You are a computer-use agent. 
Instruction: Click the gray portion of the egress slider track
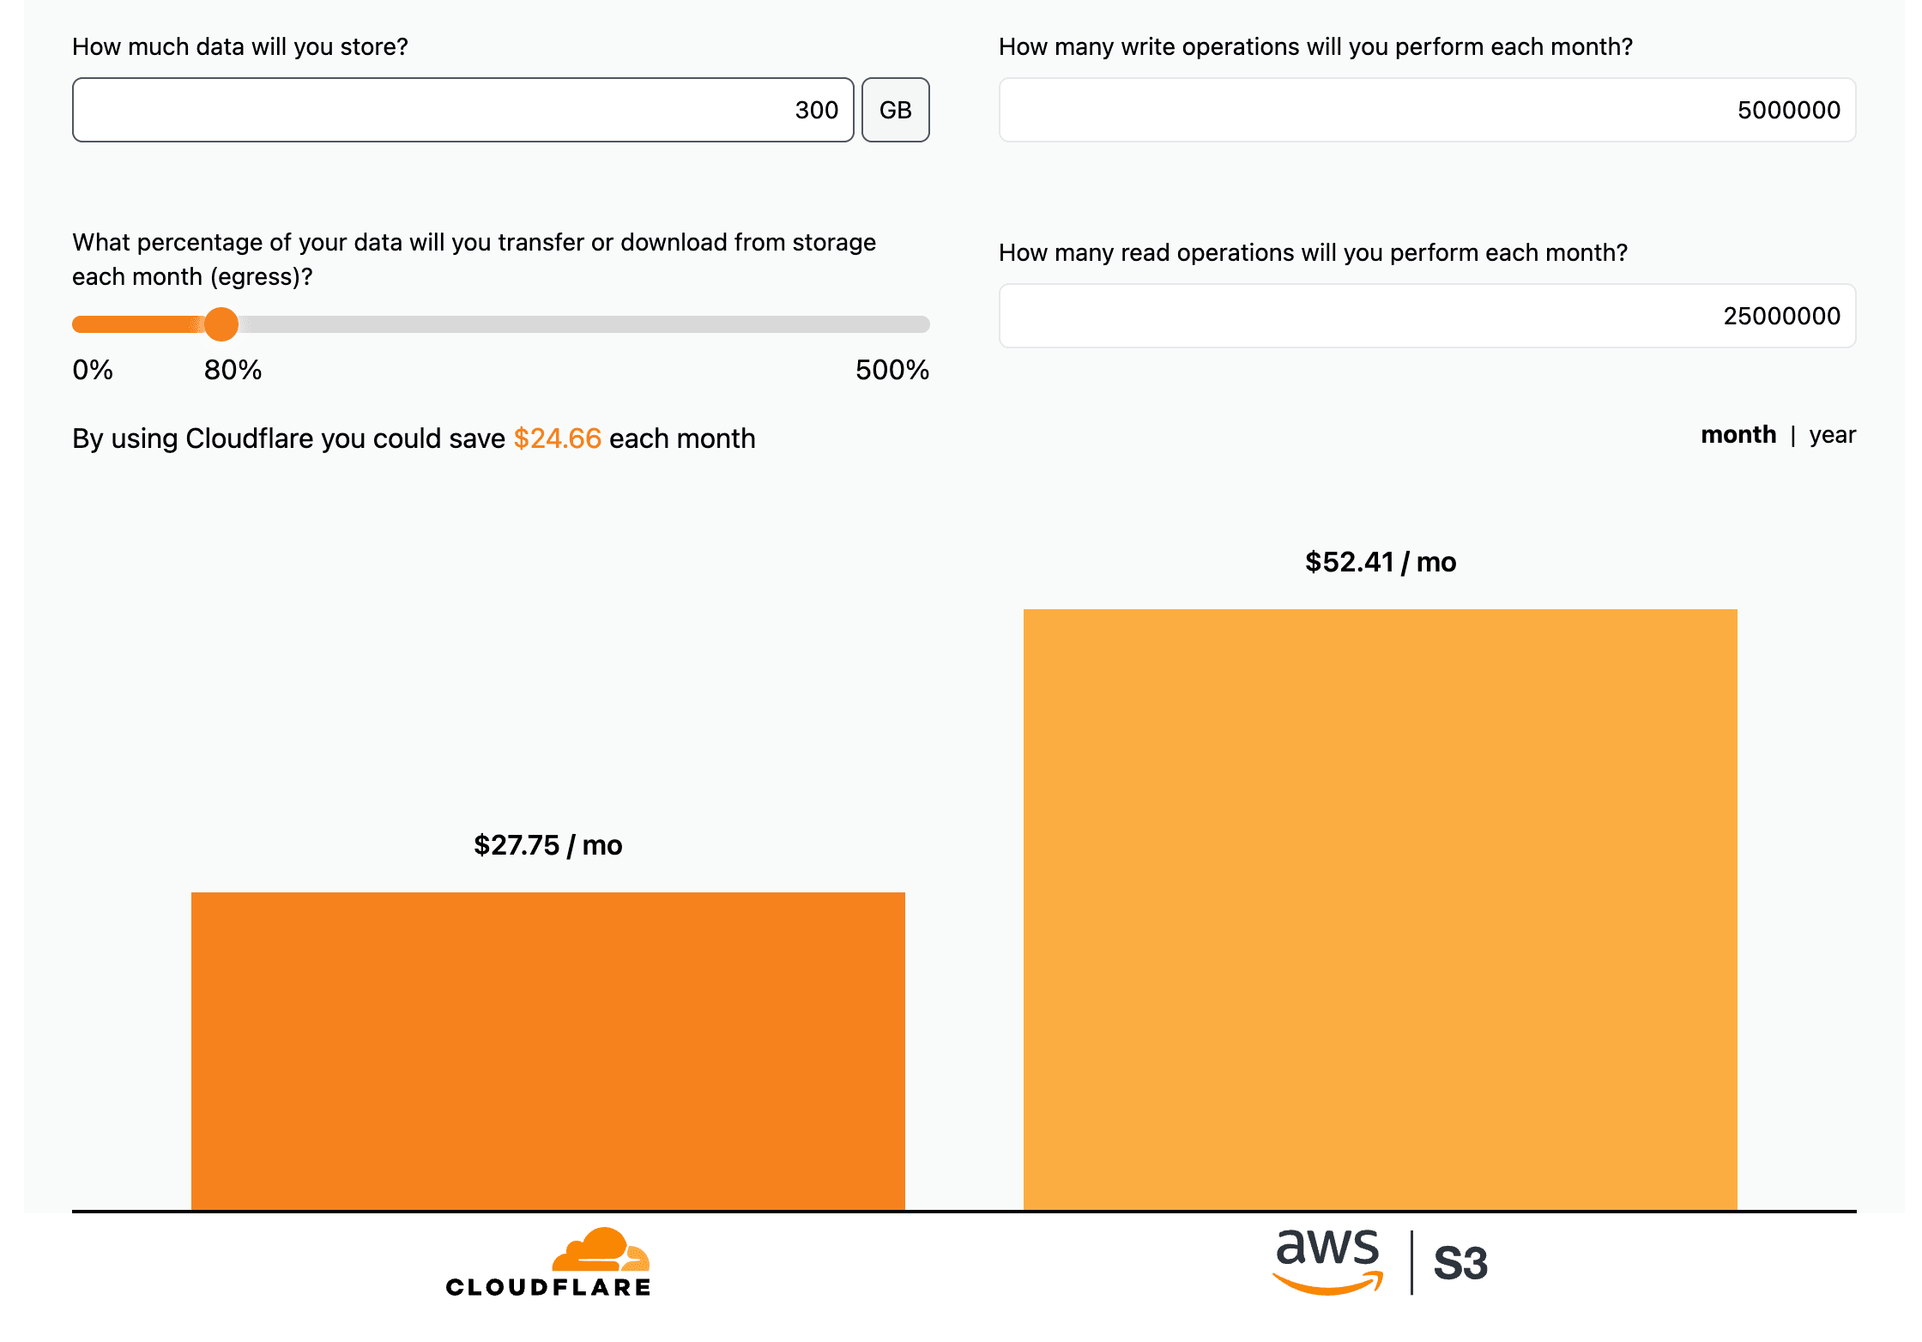pos(583,324)
